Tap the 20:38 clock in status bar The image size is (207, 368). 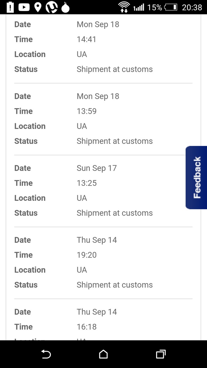pyautogui.click(x=192, y=7)
